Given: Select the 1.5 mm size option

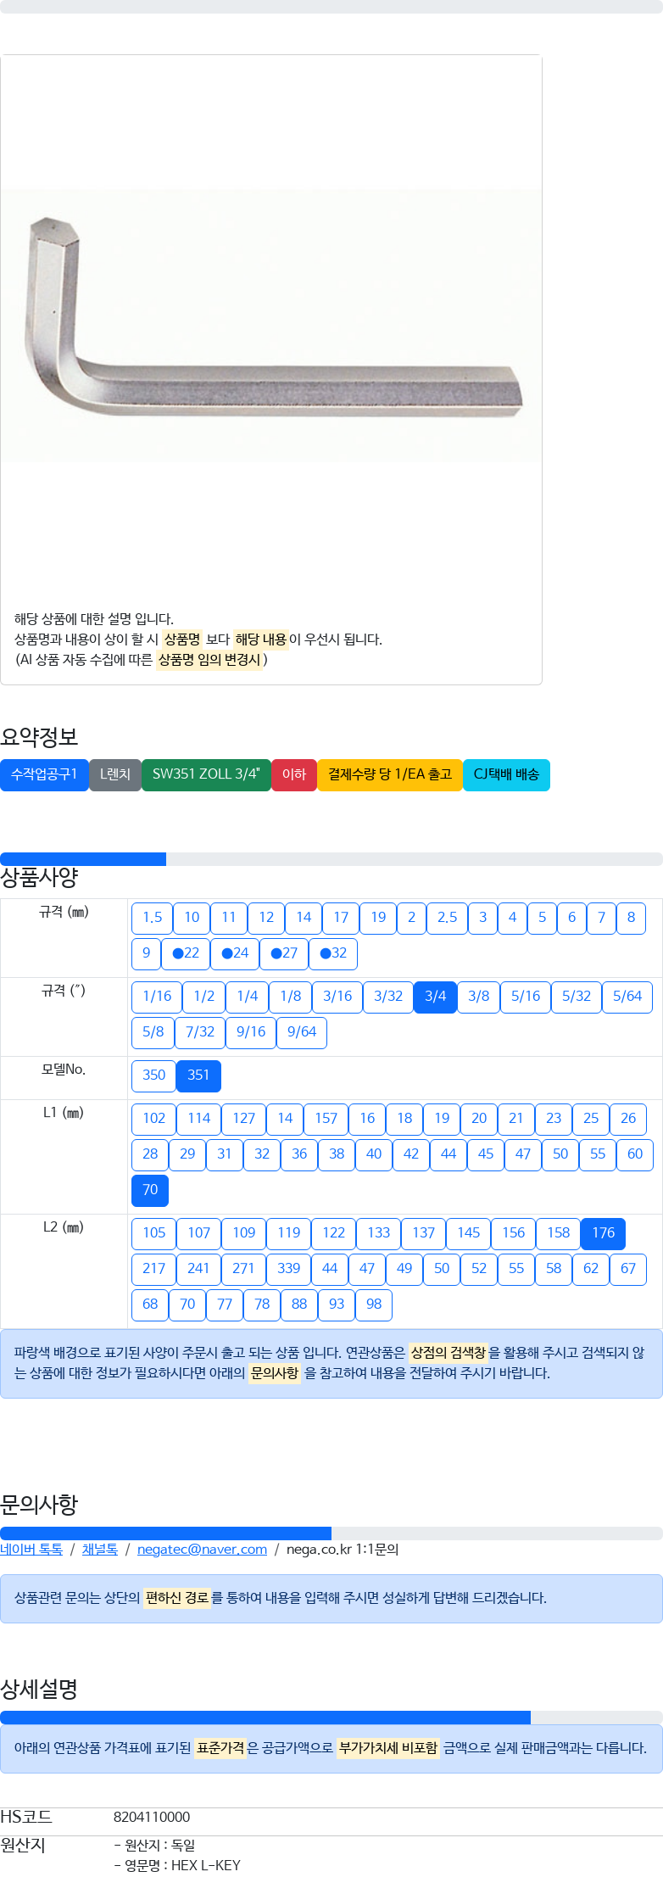Looking at the screenshot, I should coord(153,918).
